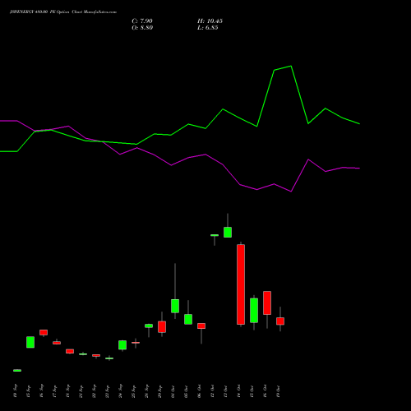The image size is (411, 411).
Task: Click the green candle above 24 Sep
Action: (122, 345)
